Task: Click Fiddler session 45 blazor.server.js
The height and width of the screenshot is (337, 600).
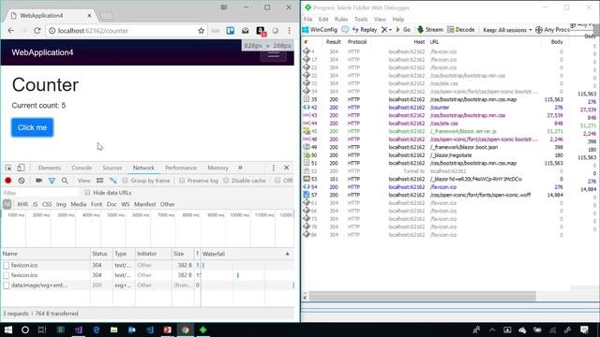Action: tap(433, 131)
